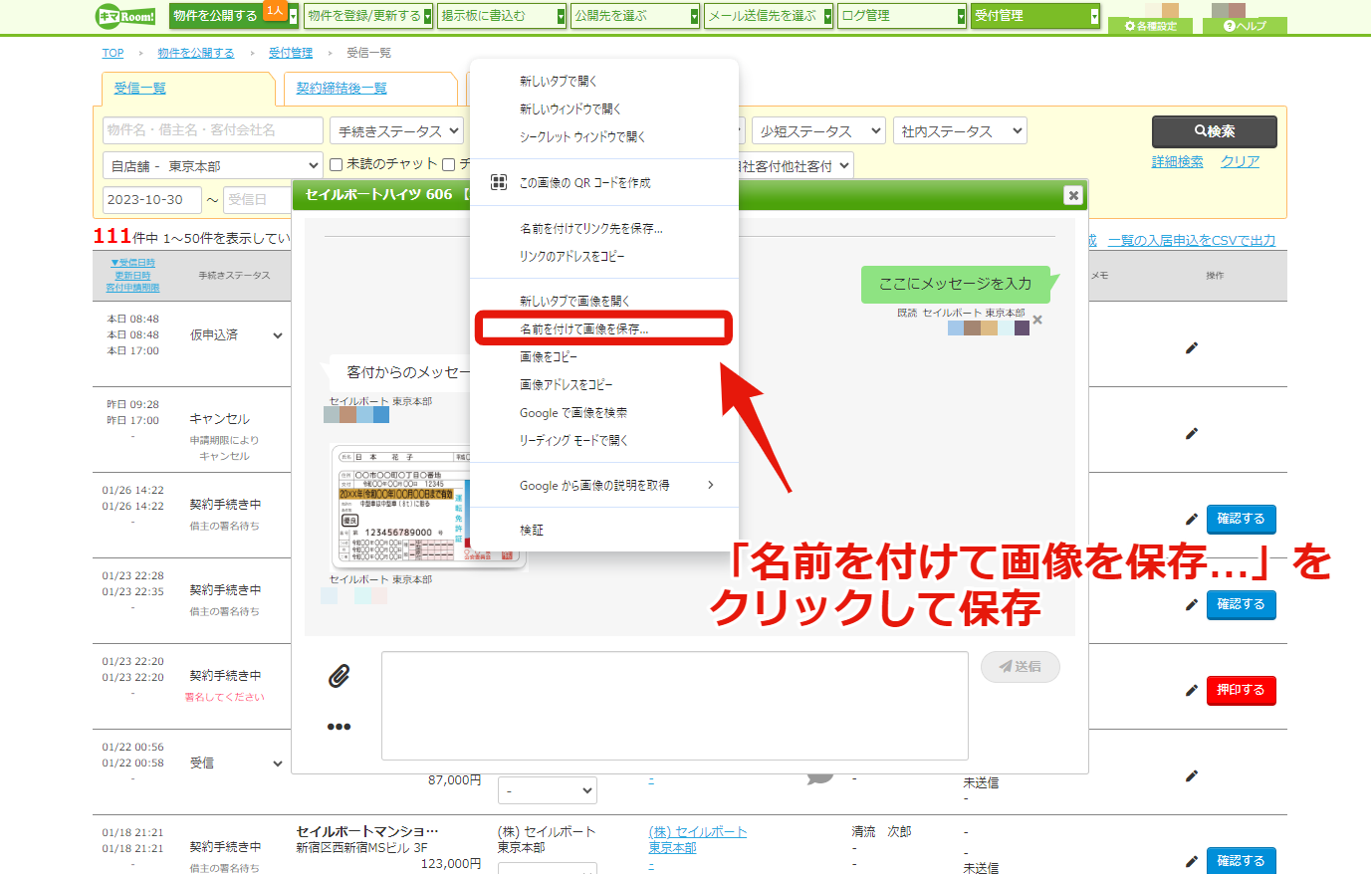Open TOP breadcrumb link
1371x874 pixels.
point(113,53)
